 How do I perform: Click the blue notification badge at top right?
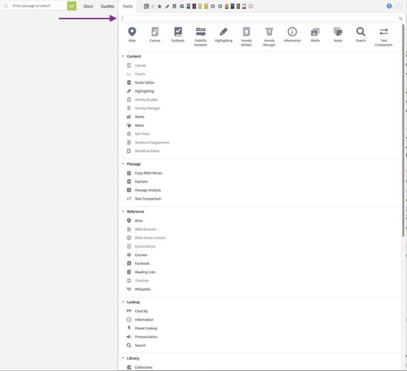click(x=389, y=6)
